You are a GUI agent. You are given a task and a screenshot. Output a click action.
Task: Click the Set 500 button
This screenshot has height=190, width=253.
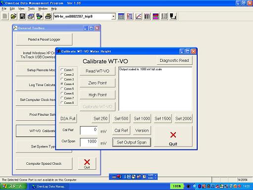[121, 118]
